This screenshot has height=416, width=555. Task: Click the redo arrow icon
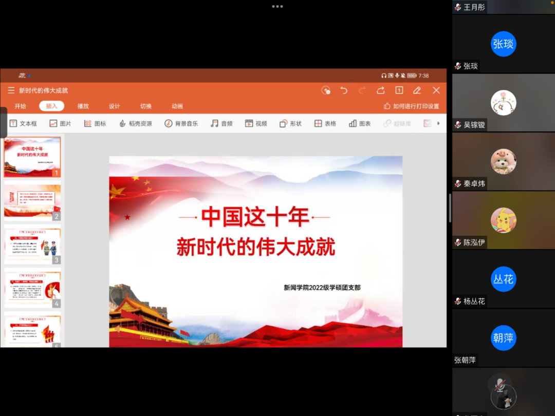click(x=362, y=90)
